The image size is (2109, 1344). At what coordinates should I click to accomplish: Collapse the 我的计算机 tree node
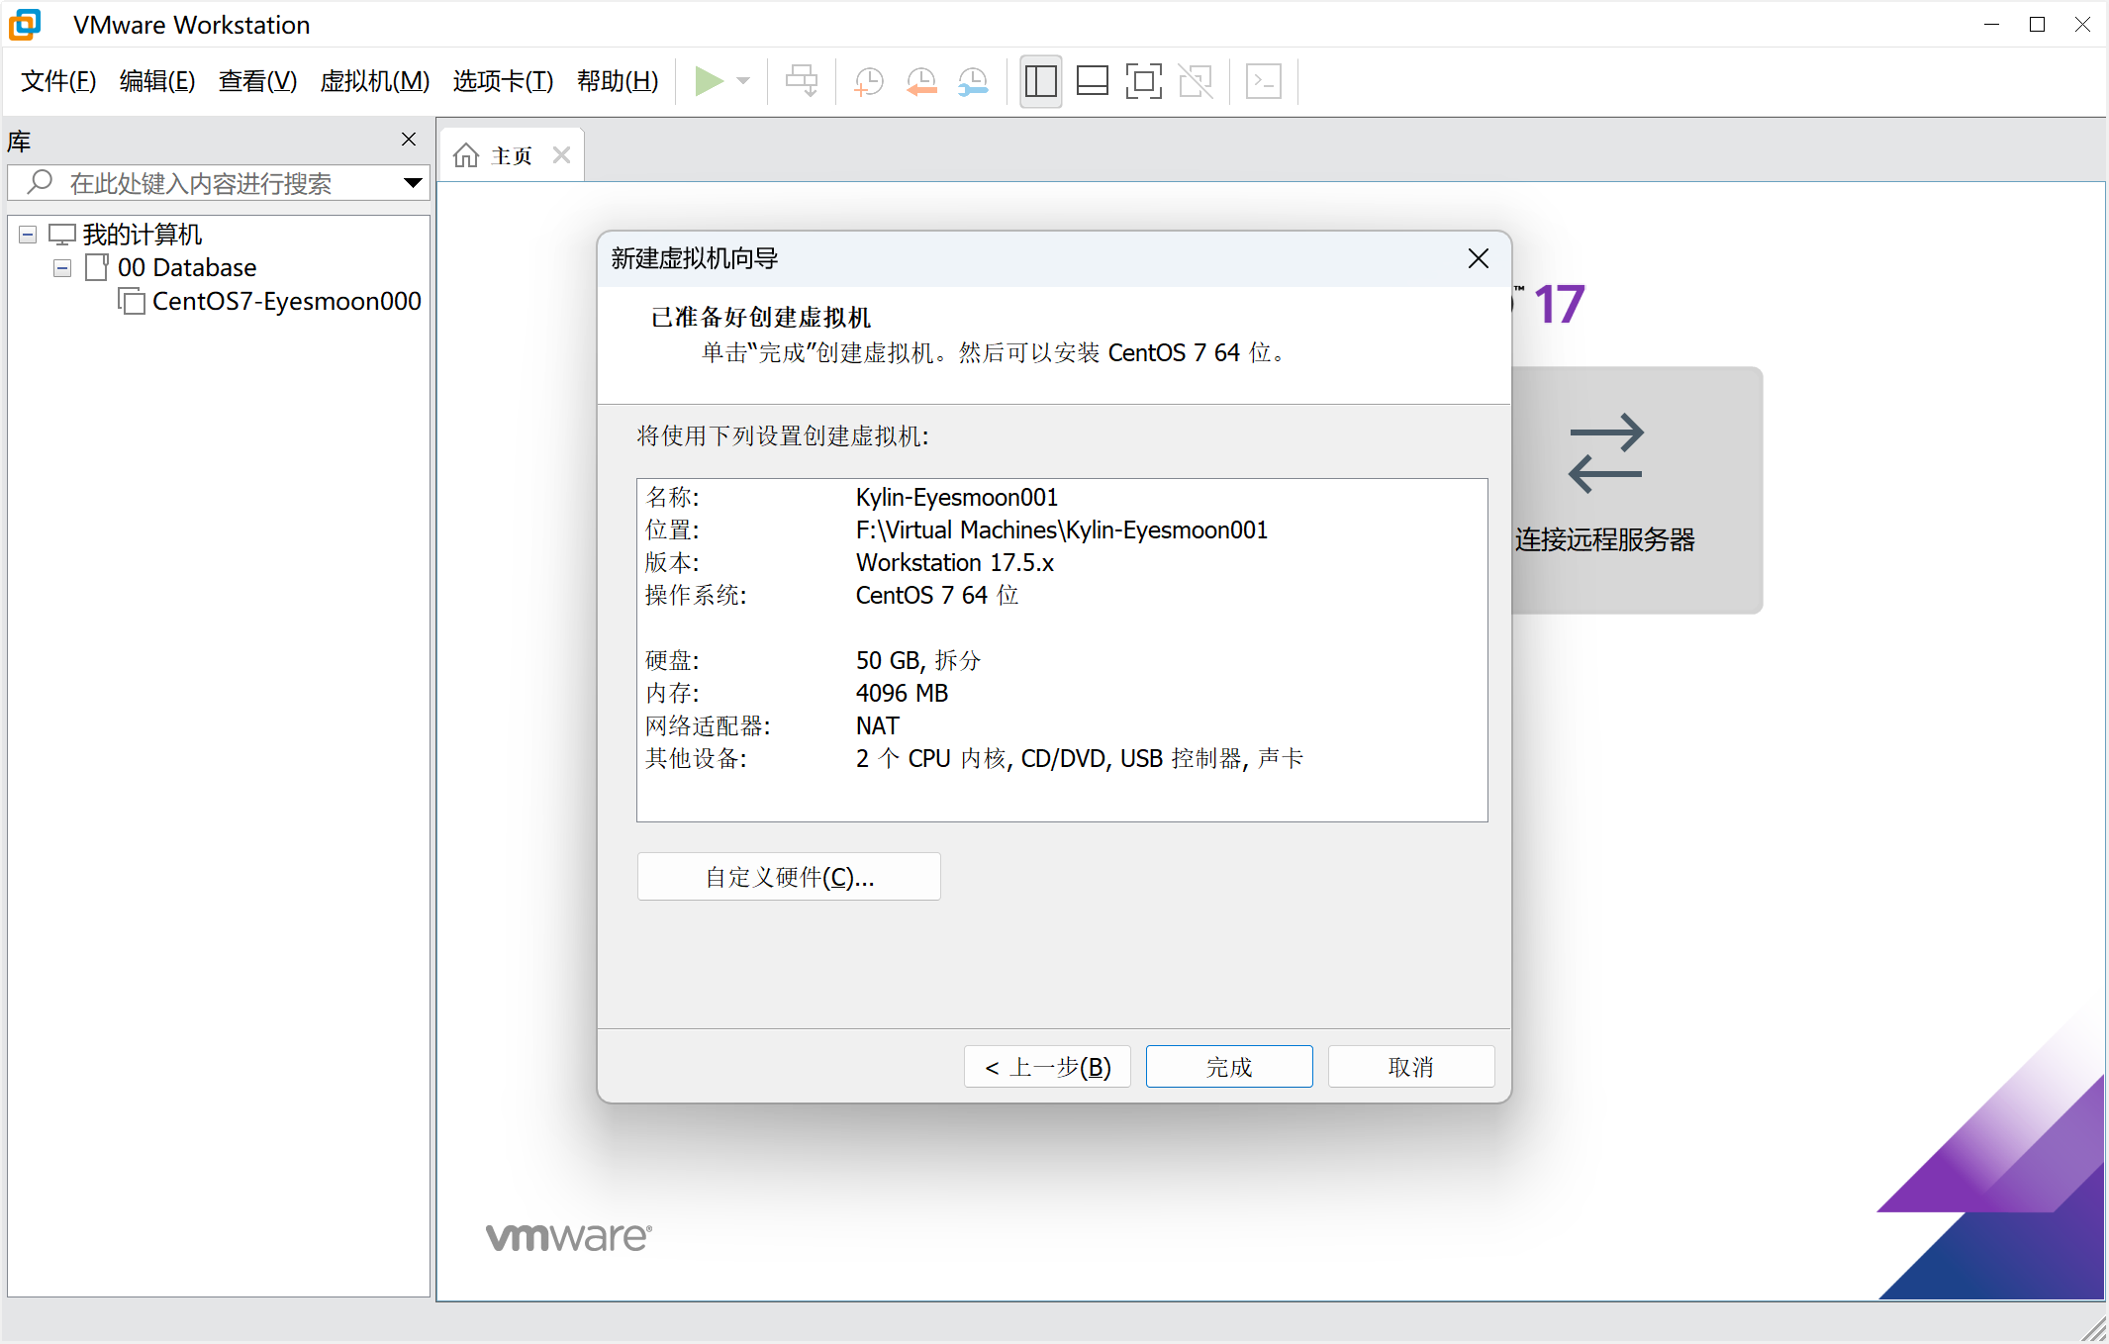point(28,235)
